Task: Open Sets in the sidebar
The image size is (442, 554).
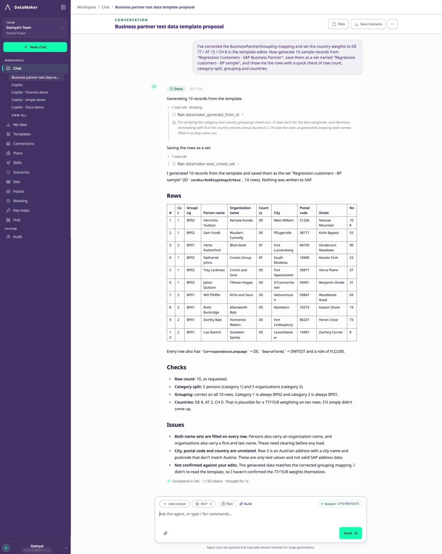Action: 35,182
